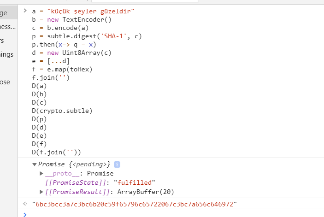The height and width of the screenshot is (217, 324).
Task: Click the "küçük şeyler güzeldir" string literal
Action: click(91, 11)
